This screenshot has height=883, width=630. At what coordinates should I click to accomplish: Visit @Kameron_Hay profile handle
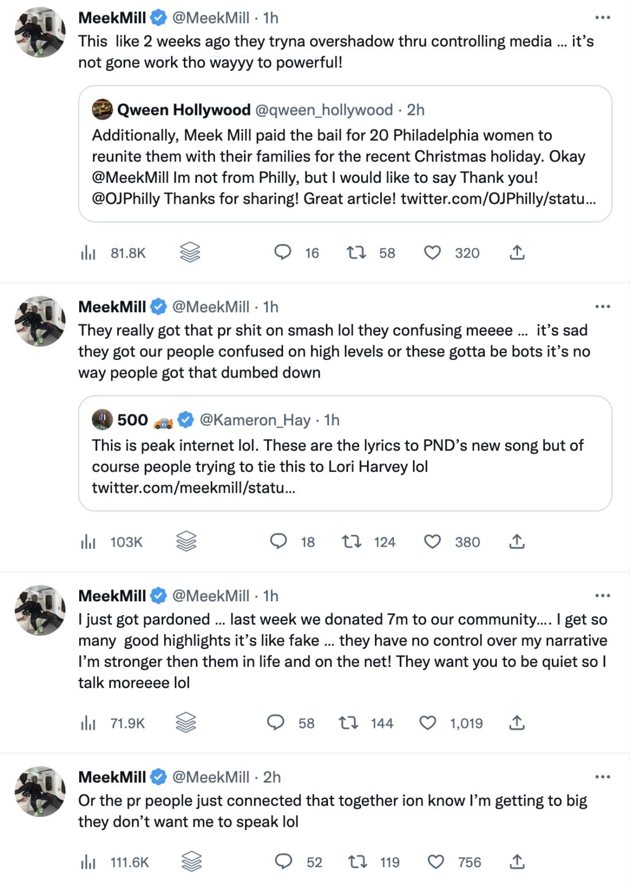coord(255,420)
